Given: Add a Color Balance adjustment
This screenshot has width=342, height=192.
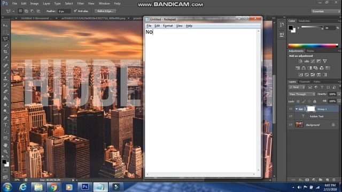Looking at the screenshot, I should [x=304, y=68].
